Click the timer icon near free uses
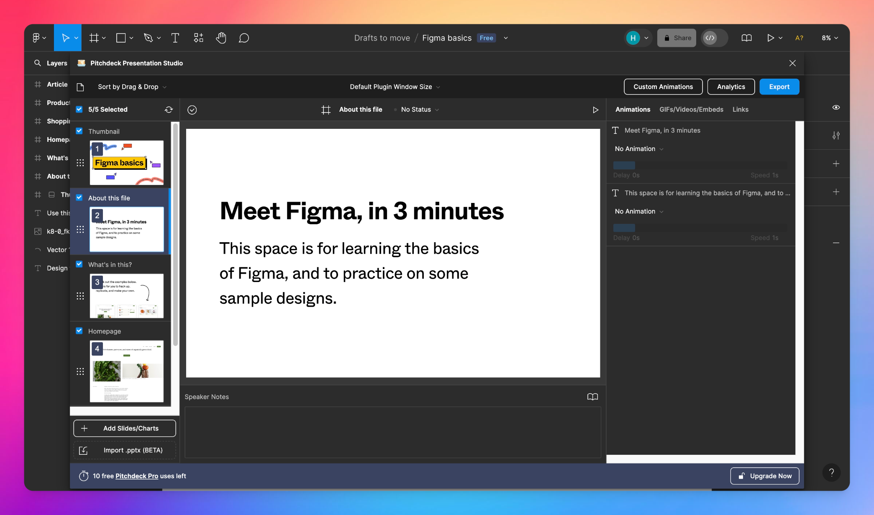874x515 pixels. [x=84, y=476]
